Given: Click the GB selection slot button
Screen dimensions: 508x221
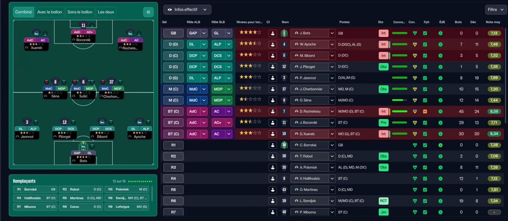Looking at the screenshot, I should 173,33.
